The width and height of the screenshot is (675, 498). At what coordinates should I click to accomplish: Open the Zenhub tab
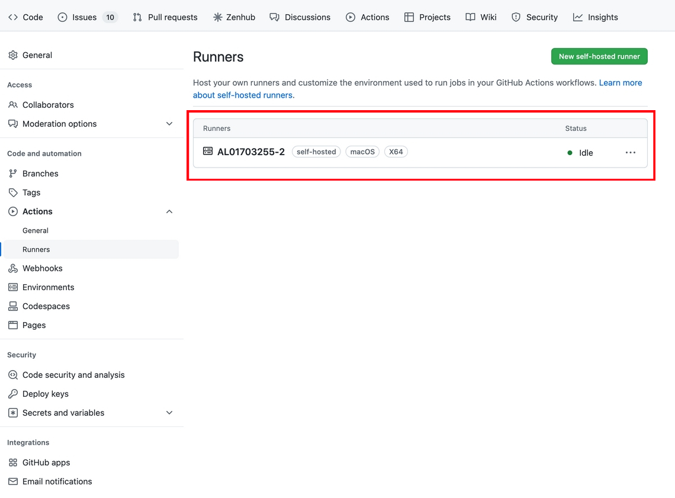[234, 17]
